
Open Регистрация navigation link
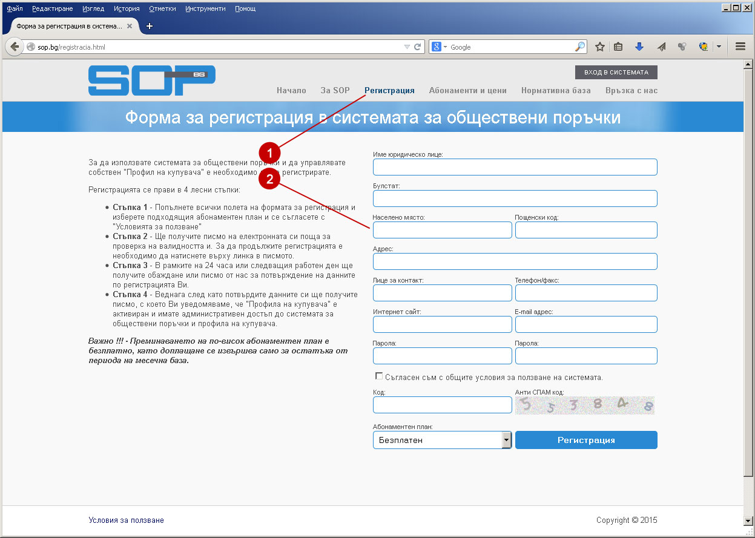(x=389, y=90)
